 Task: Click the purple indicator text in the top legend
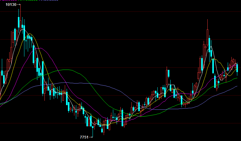(48, 1)
